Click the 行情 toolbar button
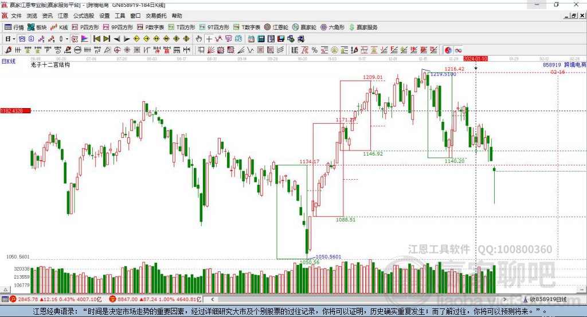The width and height of the screenshot is (587, 317). coord(14,27)
